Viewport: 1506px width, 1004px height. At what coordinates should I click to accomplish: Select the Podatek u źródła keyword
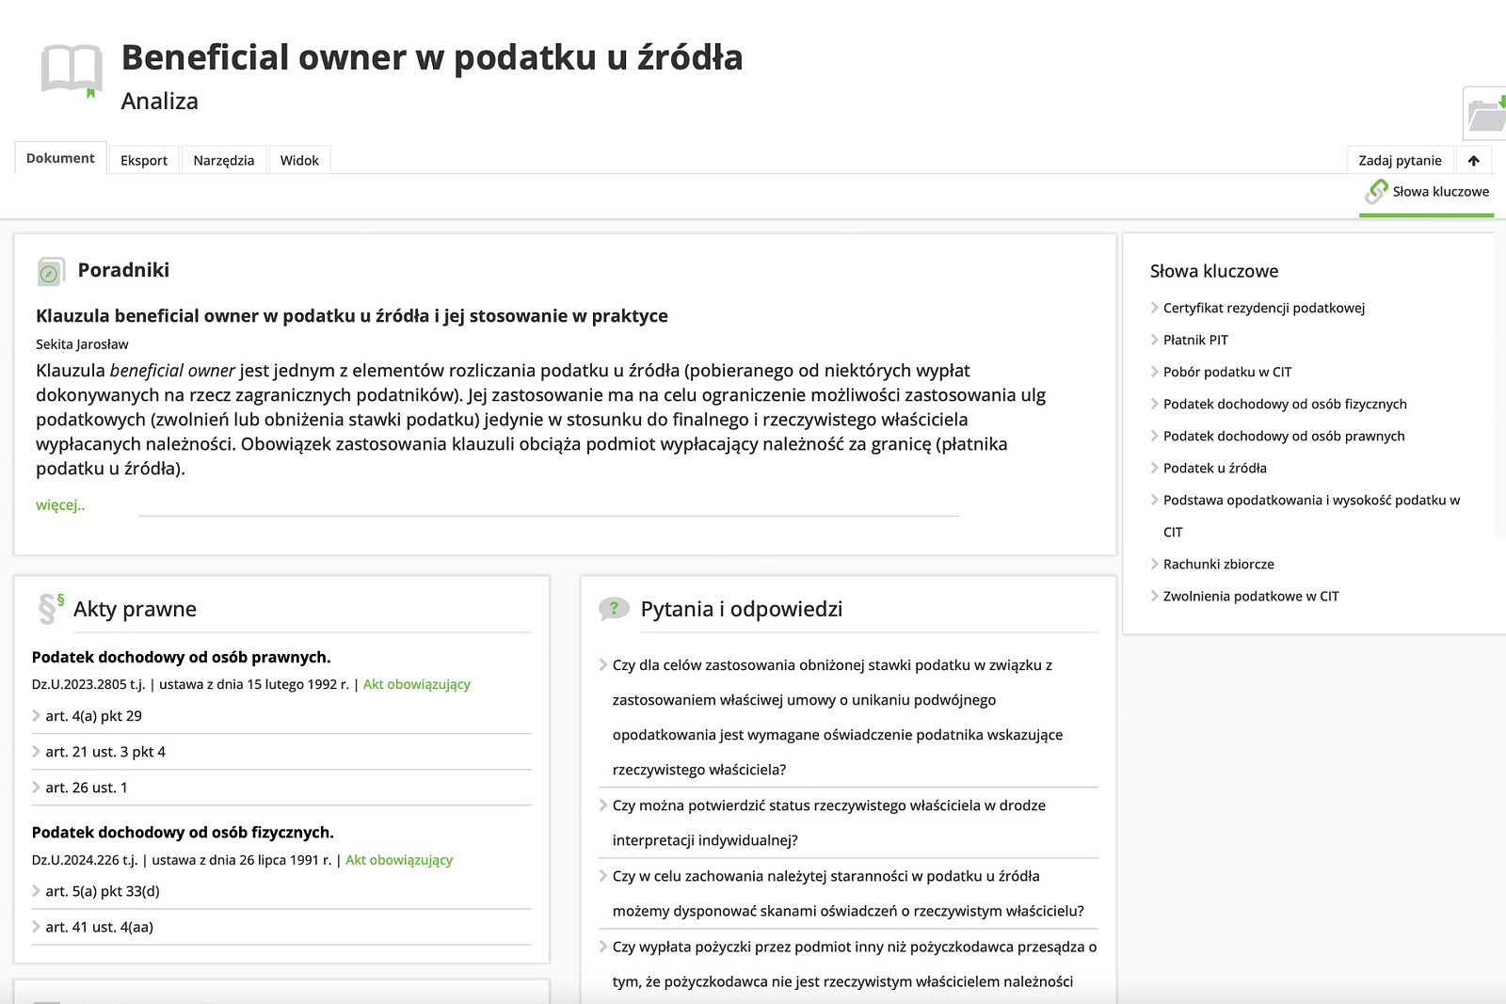coord(1214,468)
